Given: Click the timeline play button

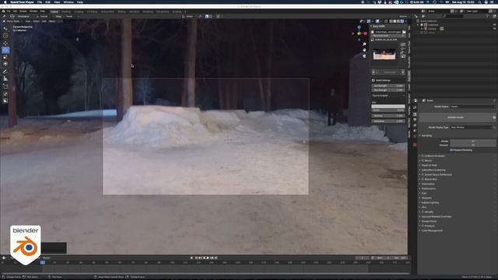Looking at the screenshot, I should (x=208, y=258).
